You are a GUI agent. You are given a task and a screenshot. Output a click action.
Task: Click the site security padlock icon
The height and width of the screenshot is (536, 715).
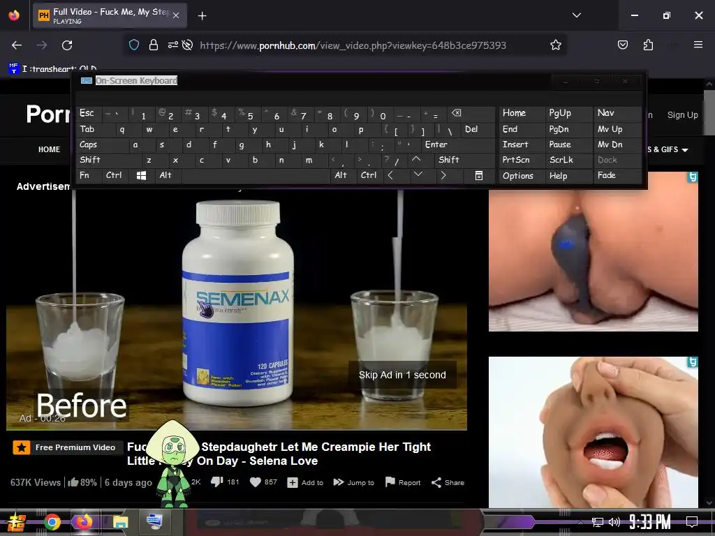coord(153,45)
